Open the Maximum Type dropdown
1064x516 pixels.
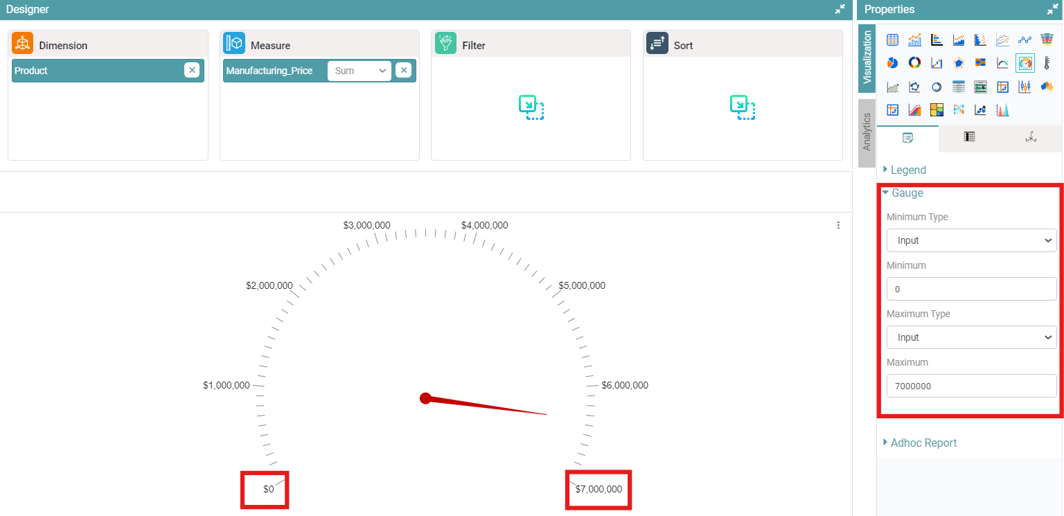tap(971, 337)
